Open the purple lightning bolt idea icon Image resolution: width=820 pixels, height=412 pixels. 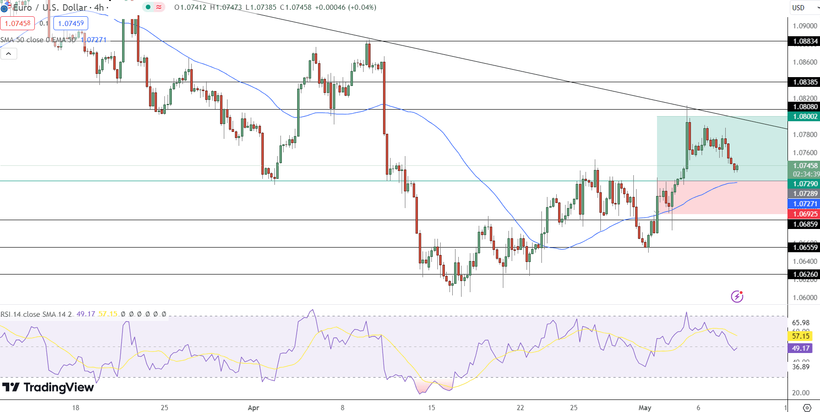pos(737,296)
